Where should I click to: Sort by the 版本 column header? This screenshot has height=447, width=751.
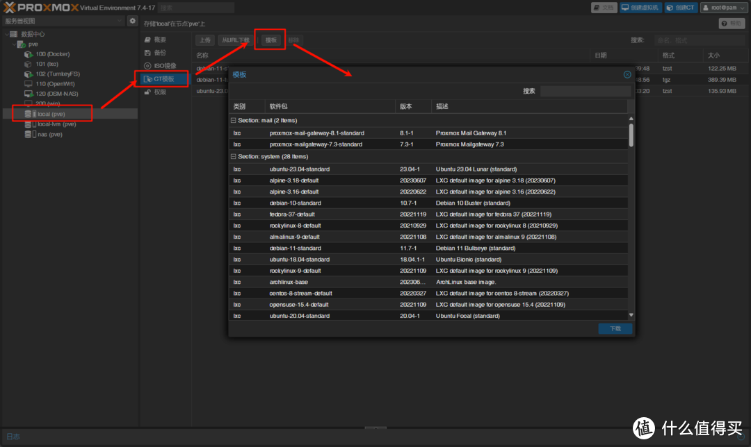413,107
